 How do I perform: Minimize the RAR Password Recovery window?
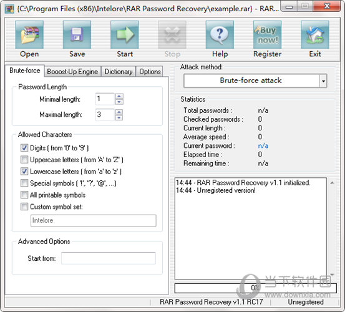[x=289, y=7]
